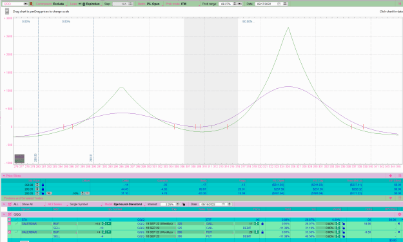
Task: Click the settings icon on the QQQ group row
Action: [x=399, y=214]
